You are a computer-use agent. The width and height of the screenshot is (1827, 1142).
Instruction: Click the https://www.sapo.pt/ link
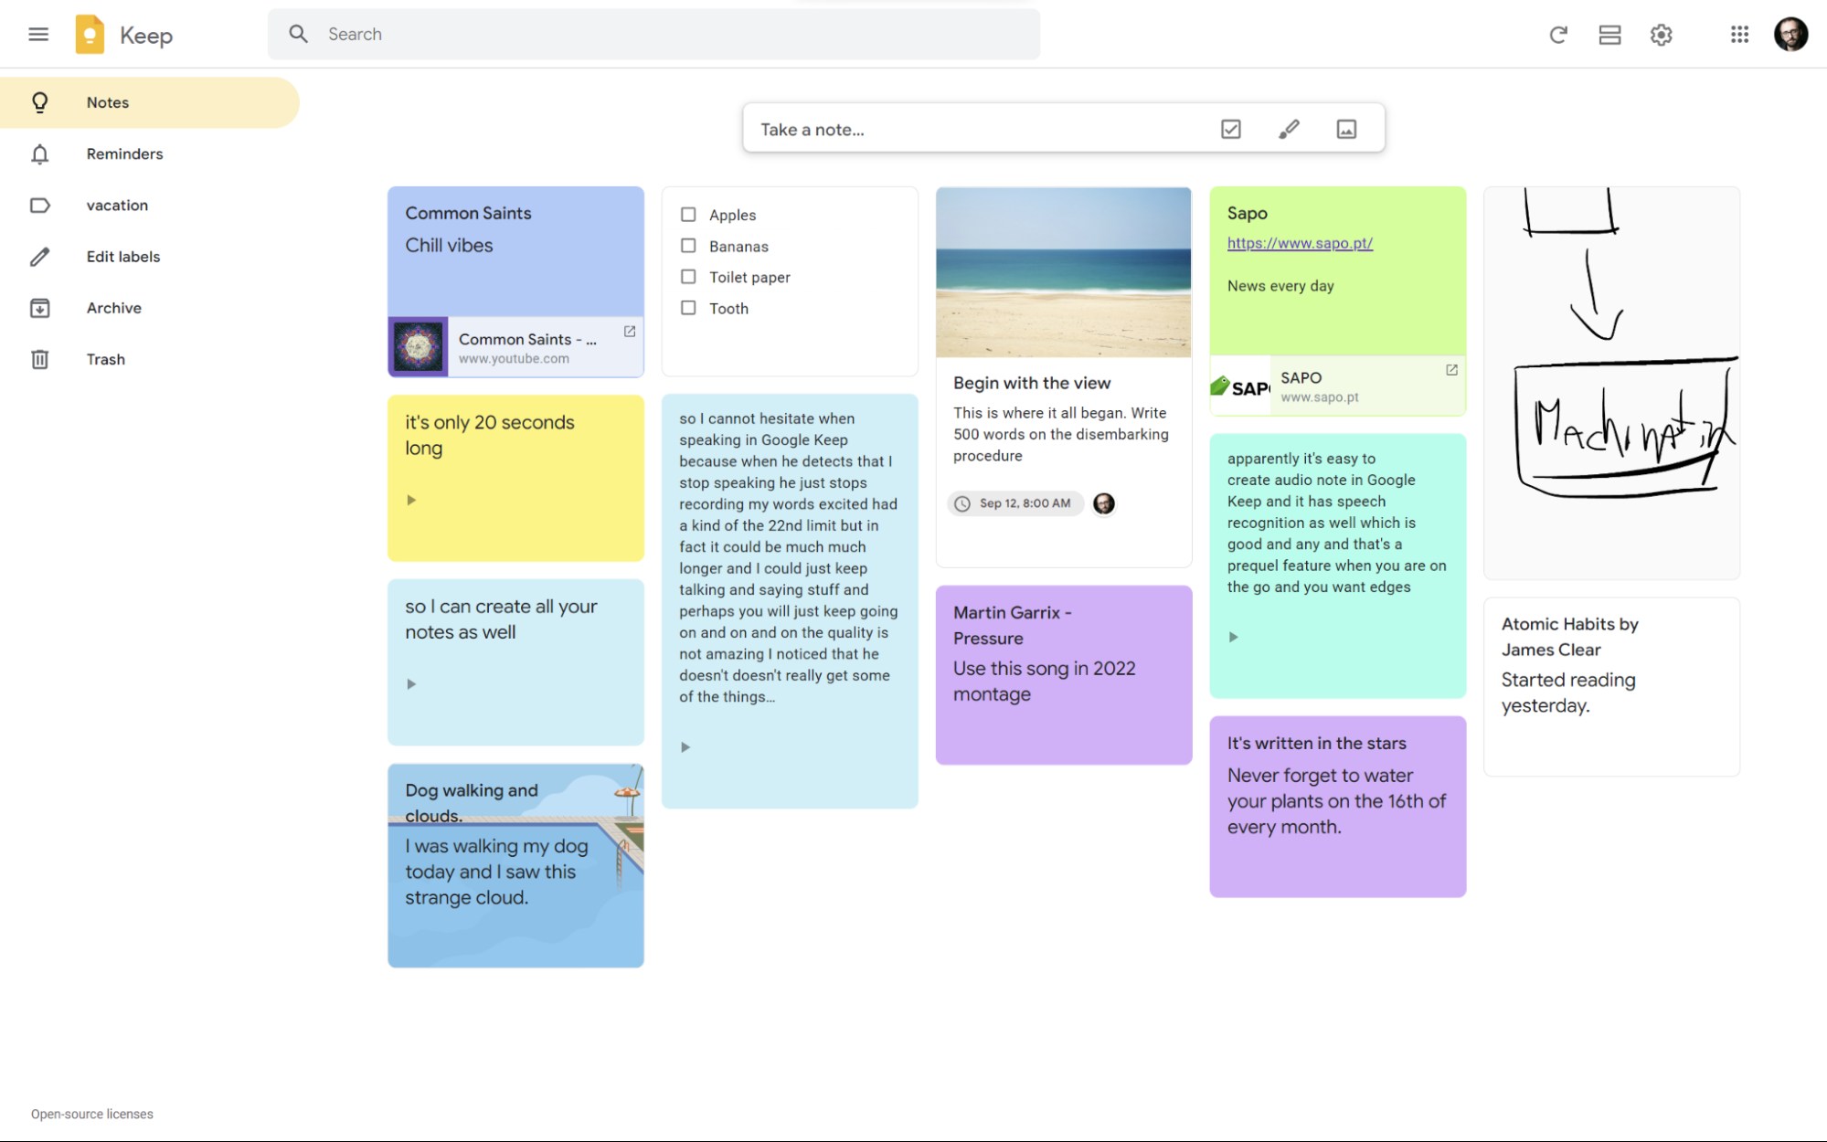coord(1299,242)
